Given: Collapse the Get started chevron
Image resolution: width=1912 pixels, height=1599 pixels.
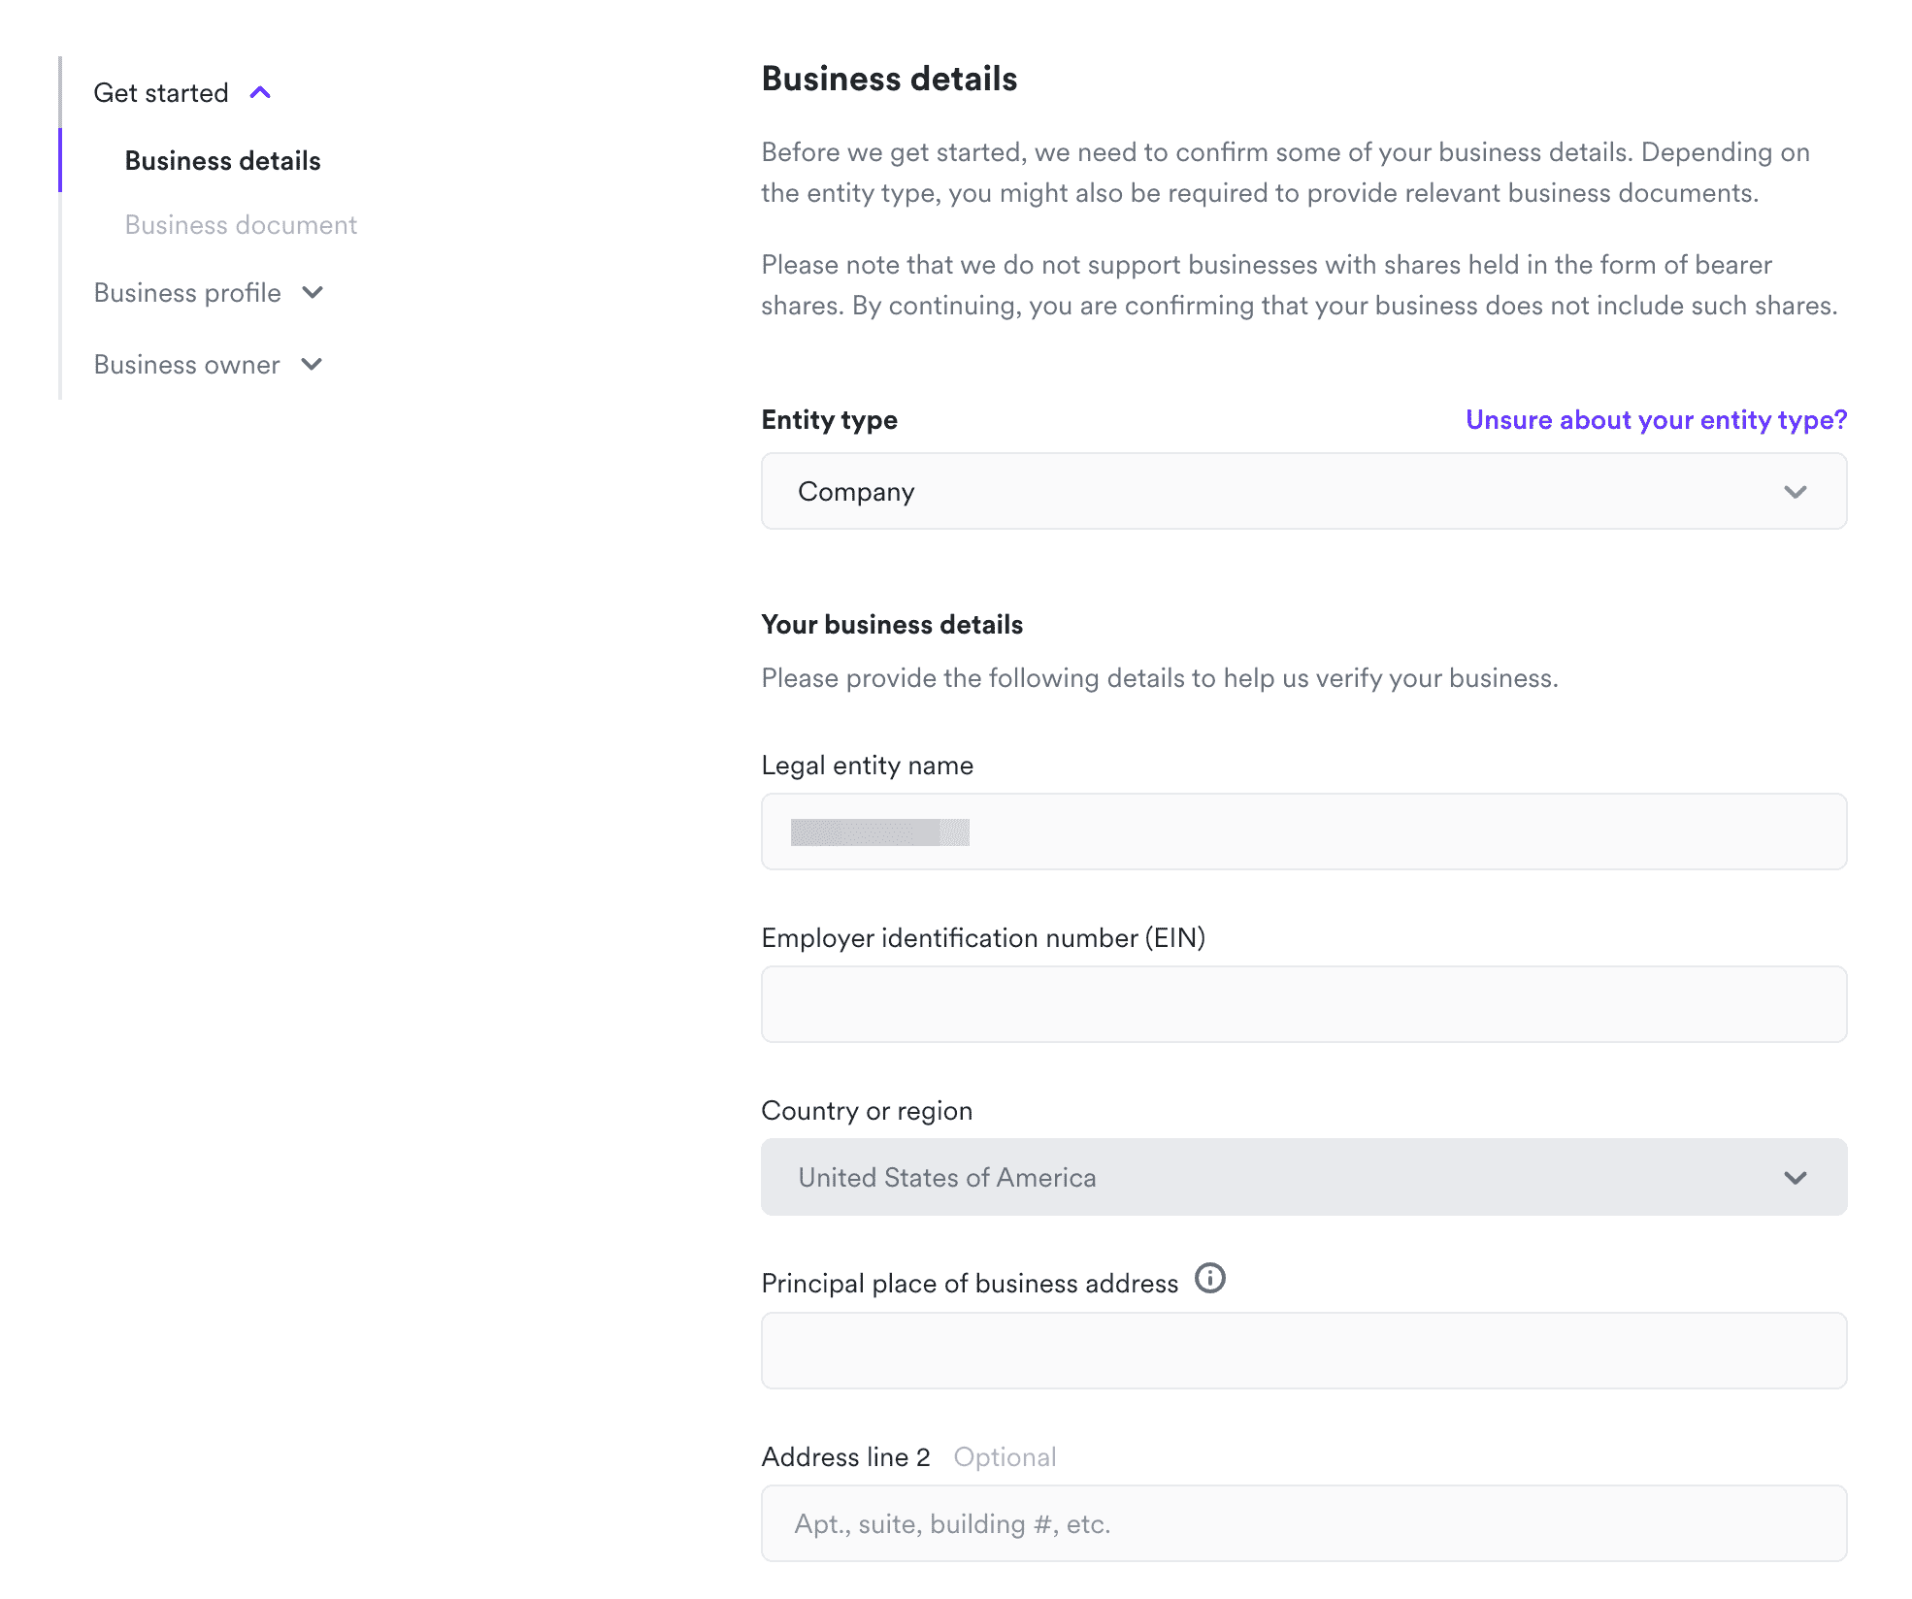Looking at the screenshot, I should tap(260, 93).
